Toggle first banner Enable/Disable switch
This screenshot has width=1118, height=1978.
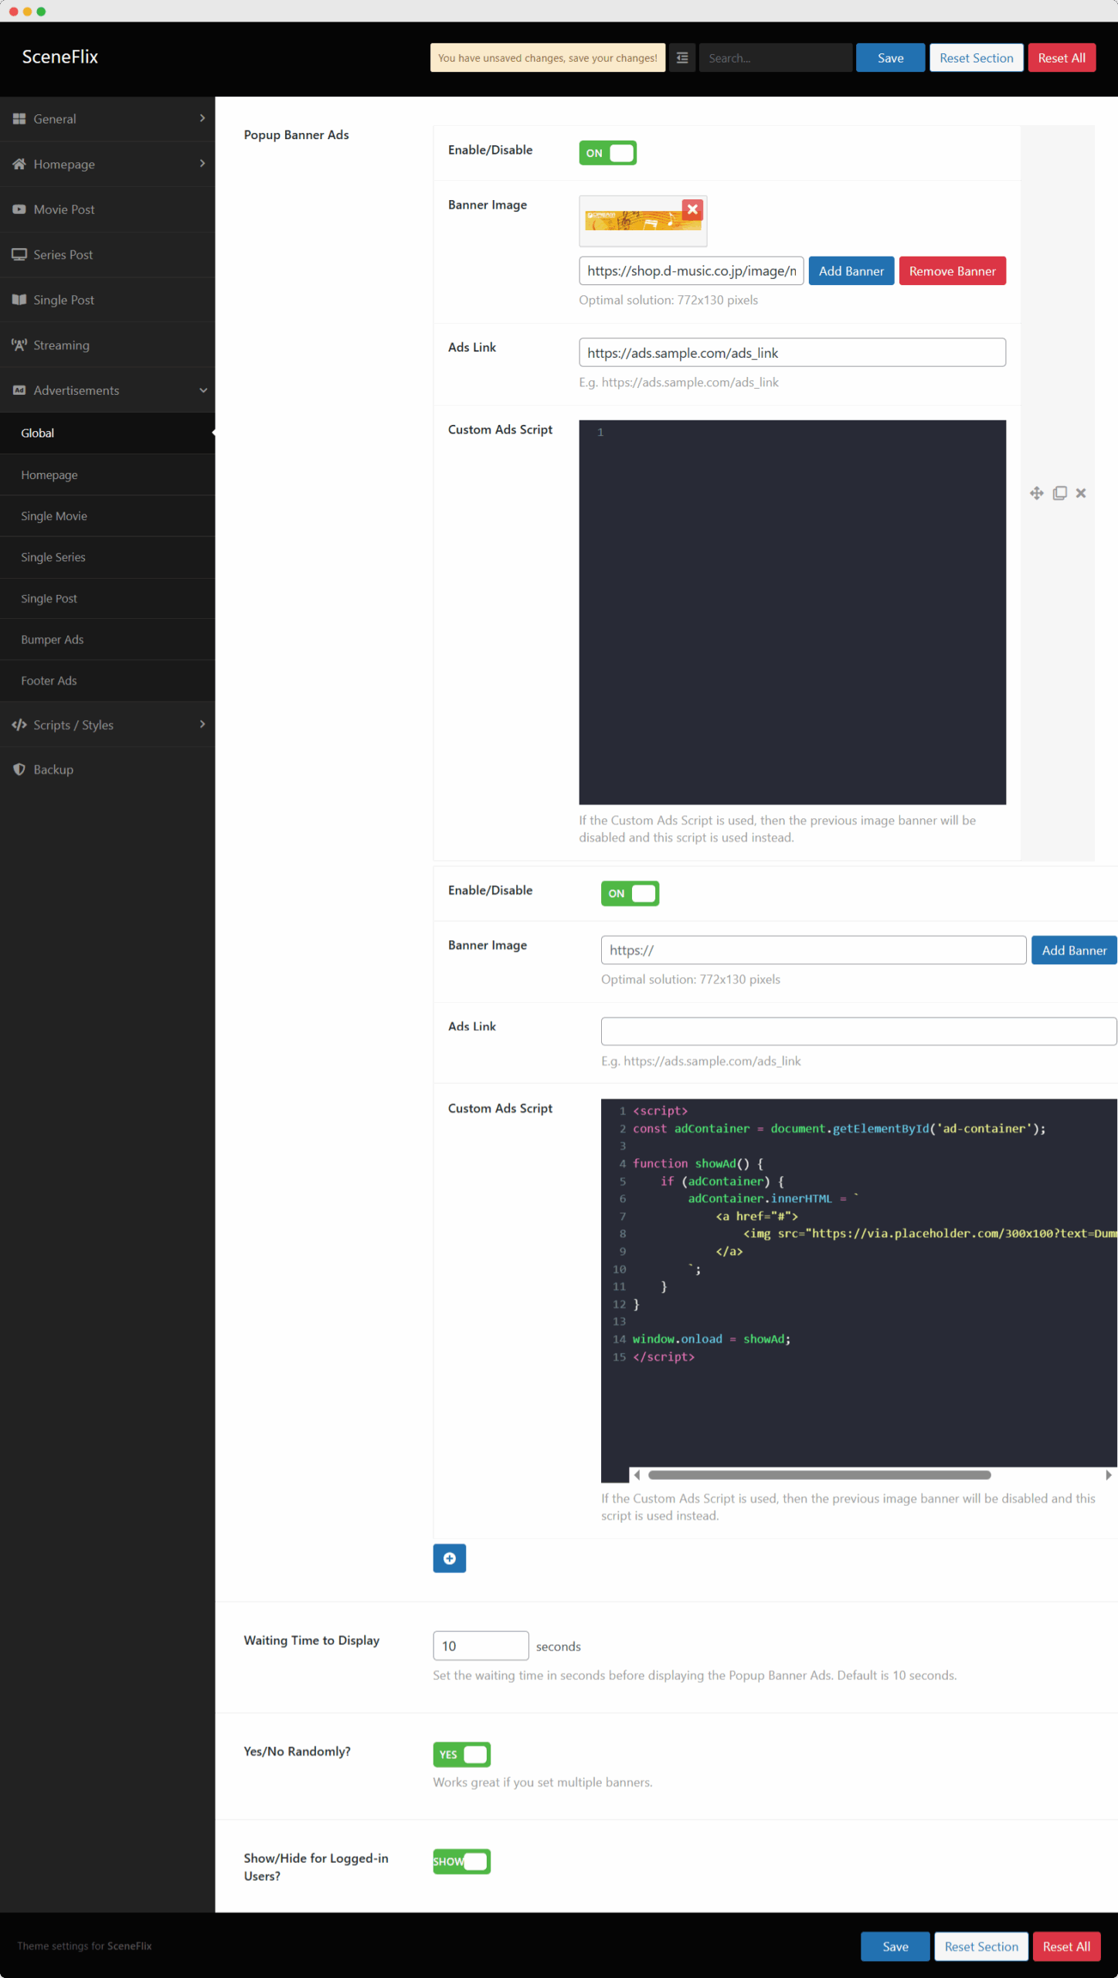608,153
